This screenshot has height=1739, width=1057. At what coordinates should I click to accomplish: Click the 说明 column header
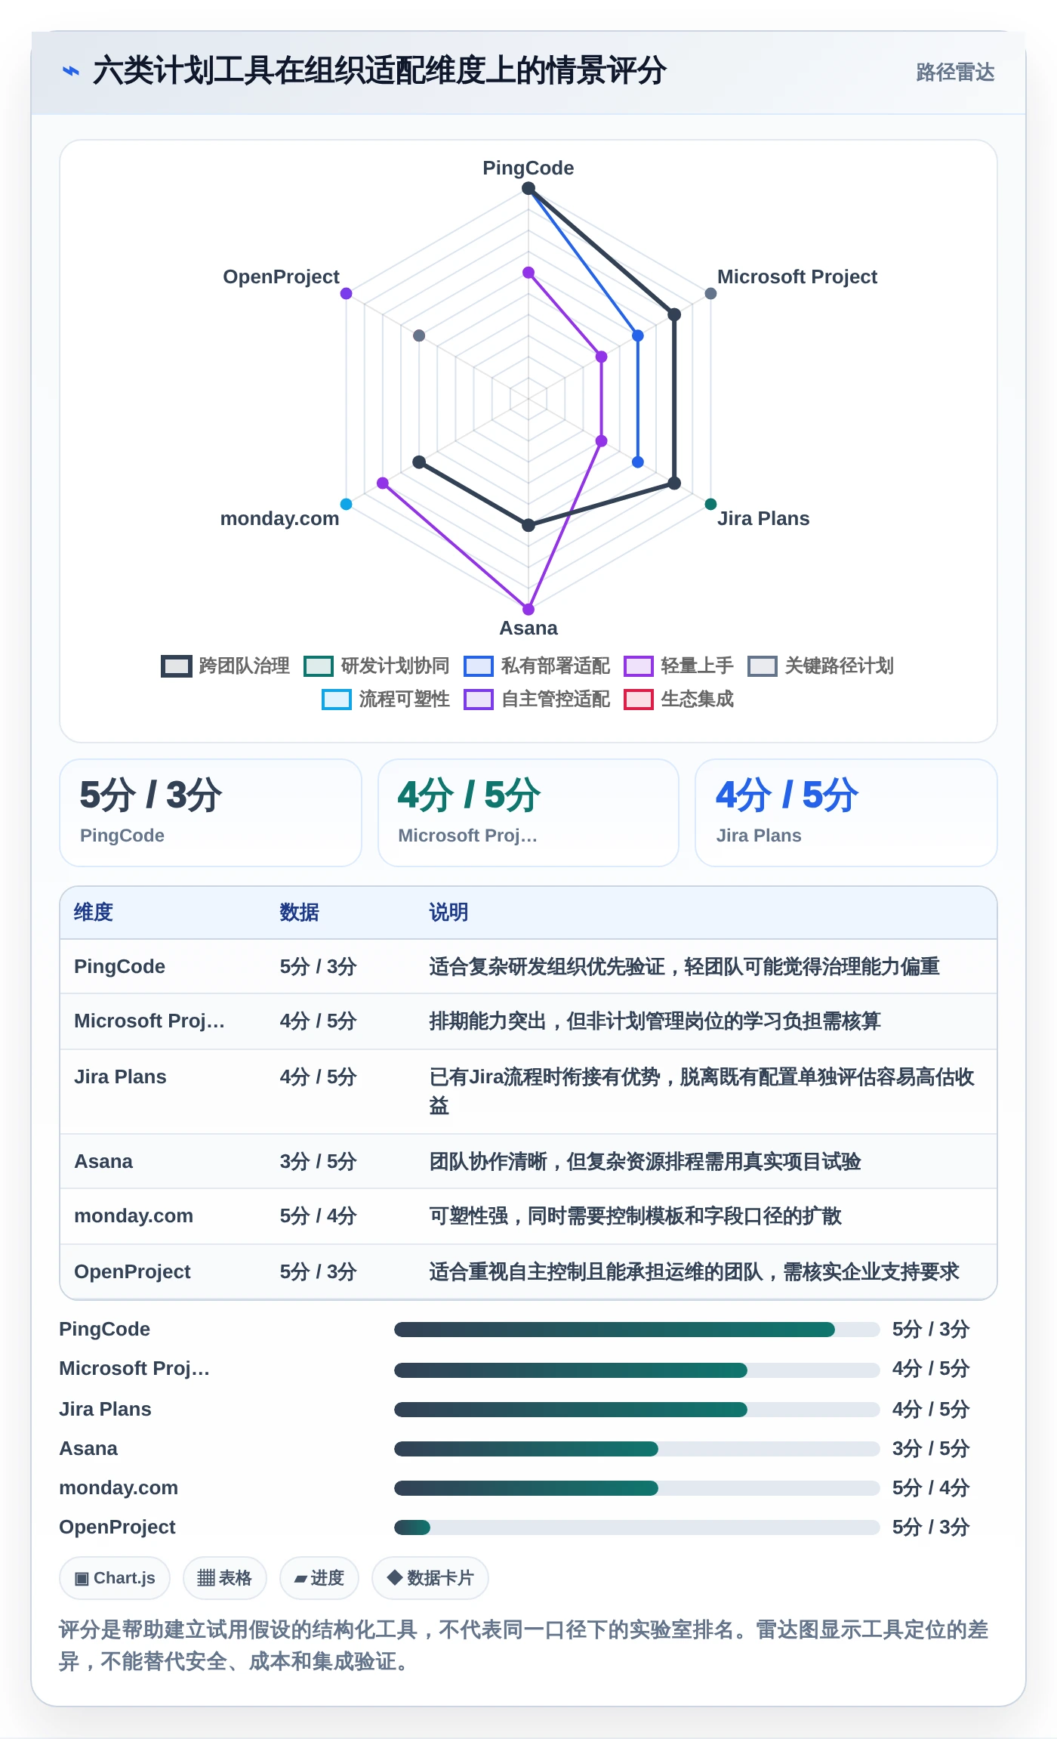point(448,913)
